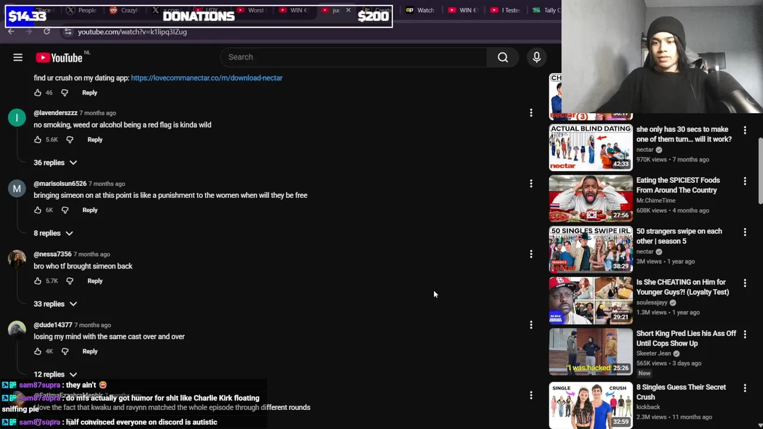Image resolution: width=763 pixels, height=429 pixels.
Task: Reply to @lavenderszzz's comment
Action: click(95, 139)
